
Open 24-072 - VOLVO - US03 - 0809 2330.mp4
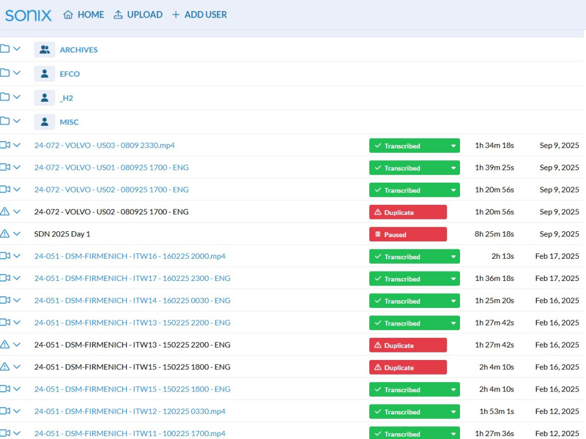105,145
